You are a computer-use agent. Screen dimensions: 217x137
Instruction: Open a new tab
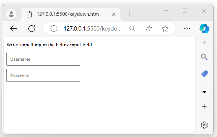pyautogui.click(x=129, y=14)
